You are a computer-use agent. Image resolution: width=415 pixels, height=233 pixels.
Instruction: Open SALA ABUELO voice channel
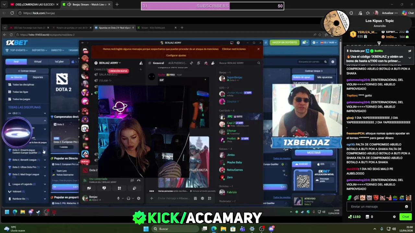[x=108, y=75]
